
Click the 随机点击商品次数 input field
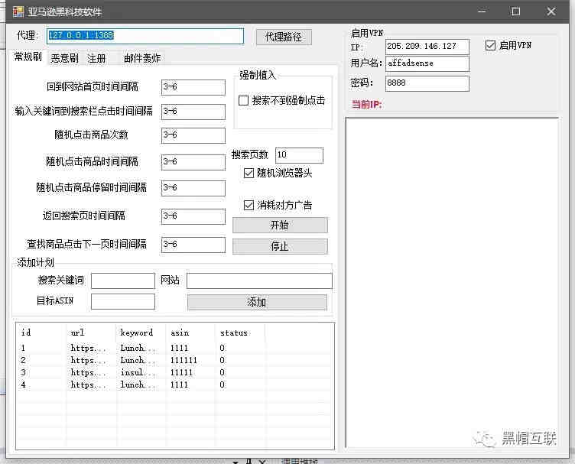pos(193,135)
